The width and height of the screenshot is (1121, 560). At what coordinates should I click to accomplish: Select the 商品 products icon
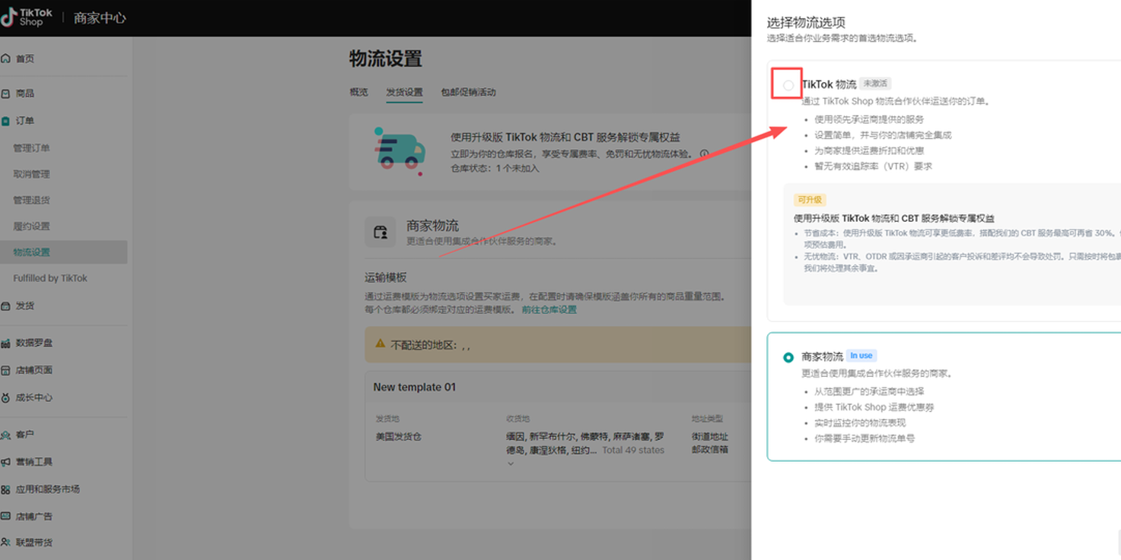(x=8, y=93)
